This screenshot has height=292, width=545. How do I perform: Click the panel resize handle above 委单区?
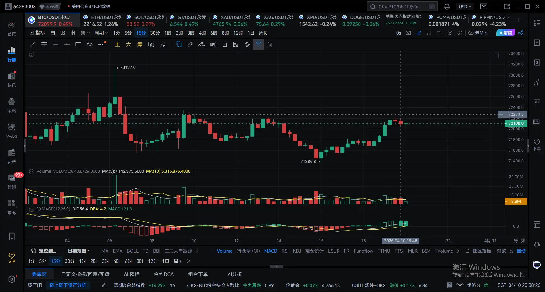pyautogui.click(x=276, y=266)
